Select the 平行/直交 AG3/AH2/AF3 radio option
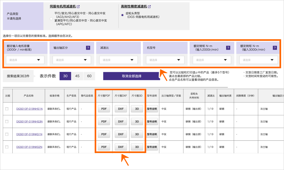The height and width of the screenshot is (170, 284). [x=51, y=19]
